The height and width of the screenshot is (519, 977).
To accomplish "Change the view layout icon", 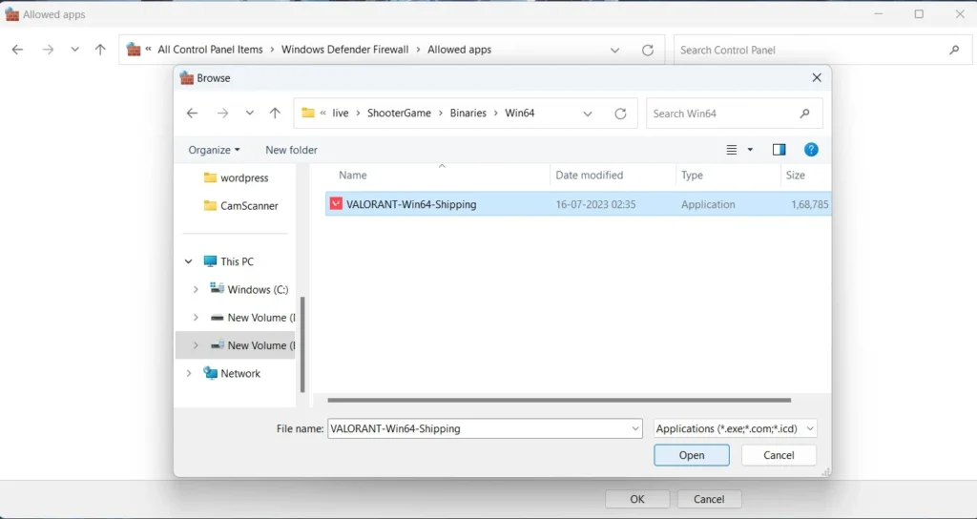I will (732, 150).
